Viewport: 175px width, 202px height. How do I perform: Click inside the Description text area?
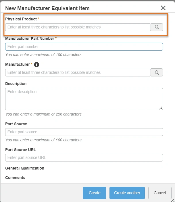pyautogui.click(x=84, y=99)
